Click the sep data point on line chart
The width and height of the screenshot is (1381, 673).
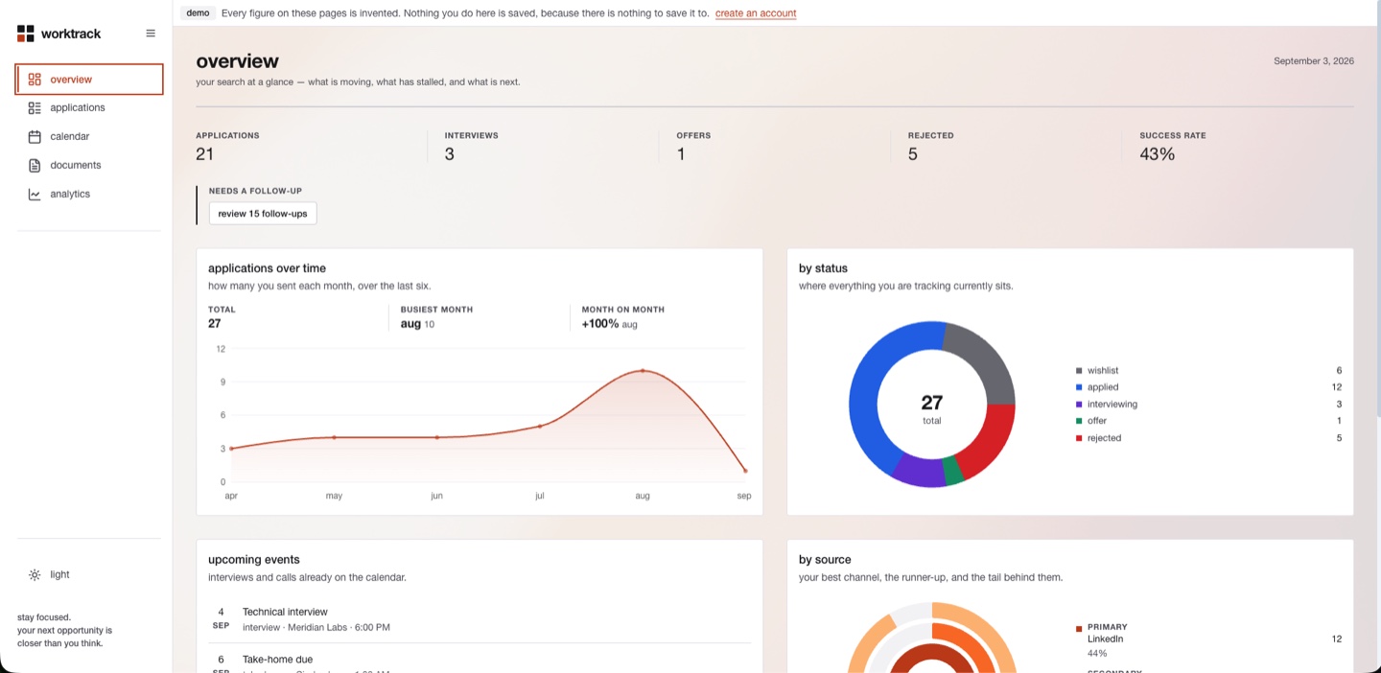[x=745, y=471]
